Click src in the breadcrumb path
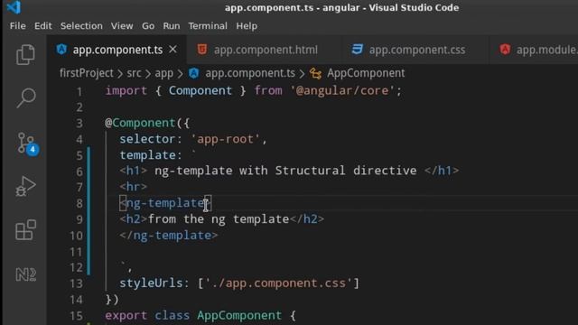 click(134, 73)
